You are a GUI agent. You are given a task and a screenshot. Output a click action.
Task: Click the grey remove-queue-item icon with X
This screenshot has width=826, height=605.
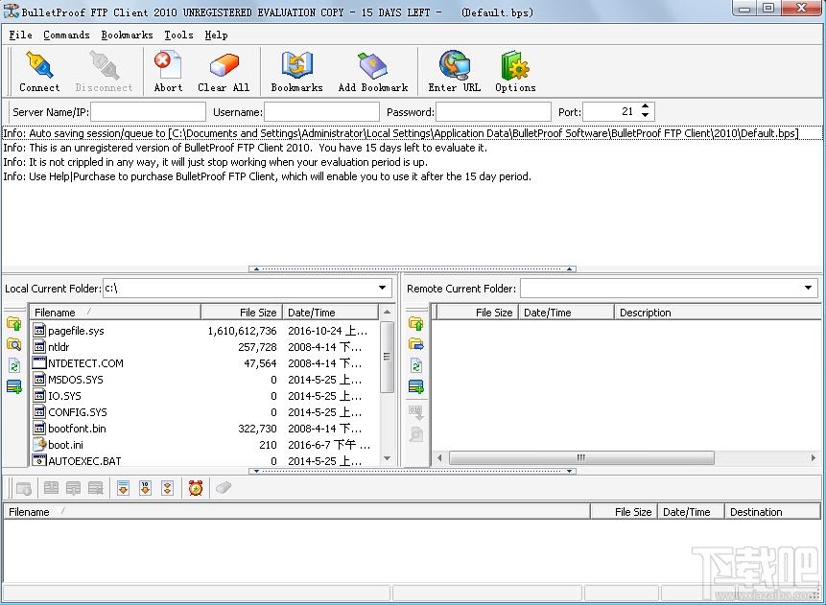coord(95,488)
